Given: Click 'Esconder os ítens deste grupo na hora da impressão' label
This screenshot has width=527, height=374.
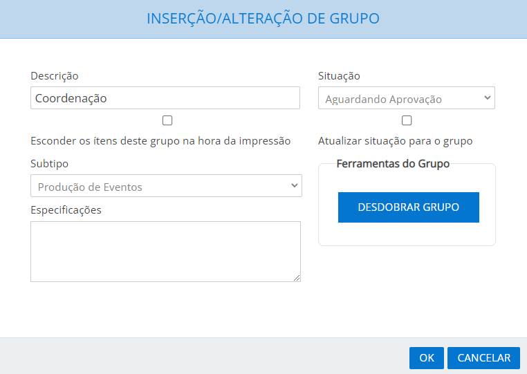Looking at the screenshot, I should coord(160,141).
